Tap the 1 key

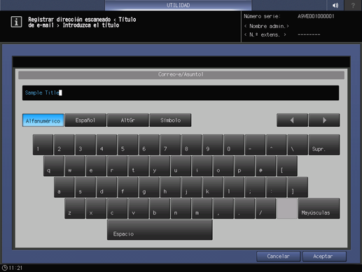pos(43,144)
